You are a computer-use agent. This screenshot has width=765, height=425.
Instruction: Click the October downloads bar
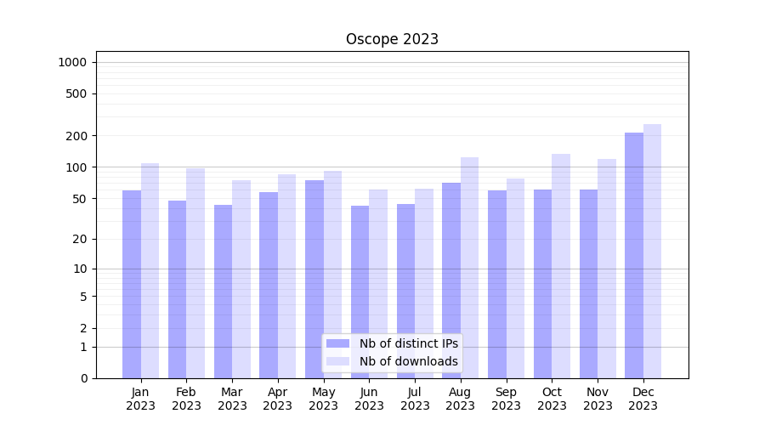tap(561, 266)
